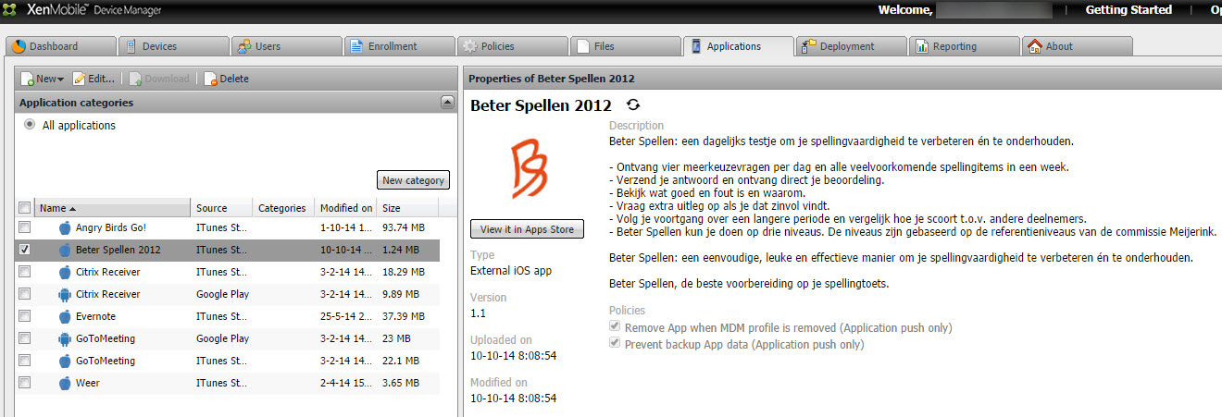This screenshot has height=417, width=1222.
Task: Open the Deployment tab
Action: 851,46
